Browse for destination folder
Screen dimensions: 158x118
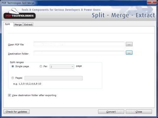(129, 53)
